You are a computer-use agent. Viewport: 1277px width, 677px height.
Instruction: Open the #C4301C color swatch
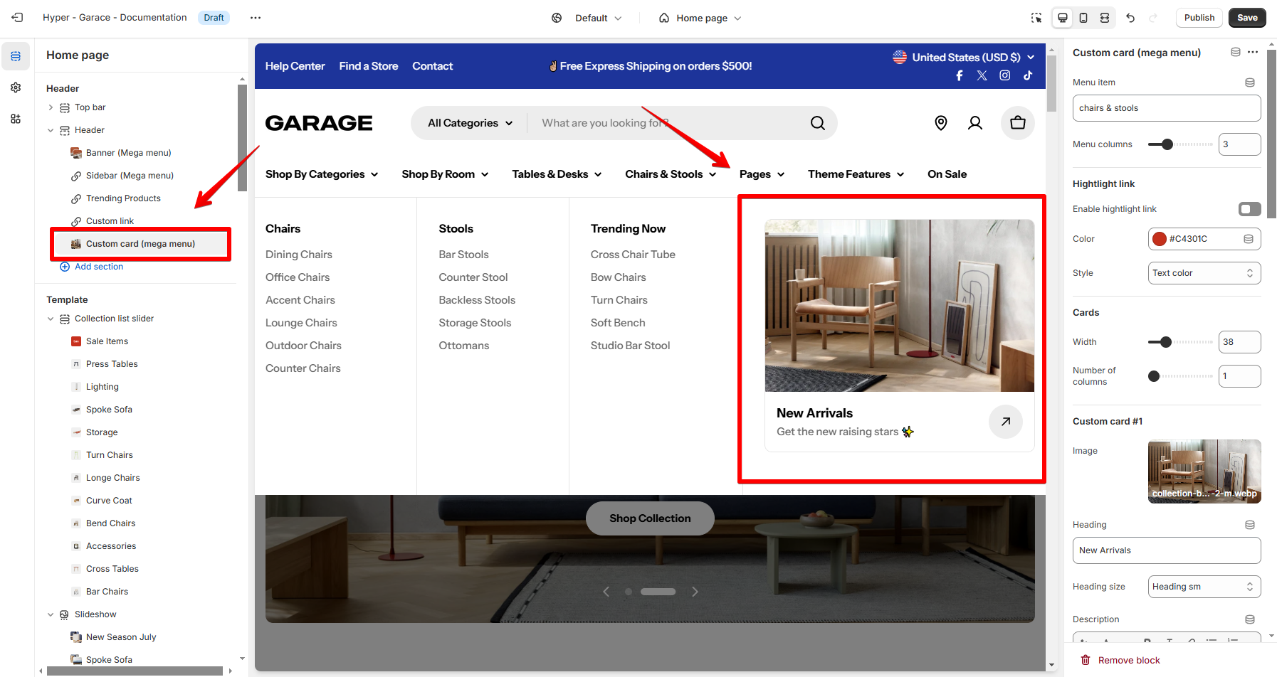click(1160, 239)
